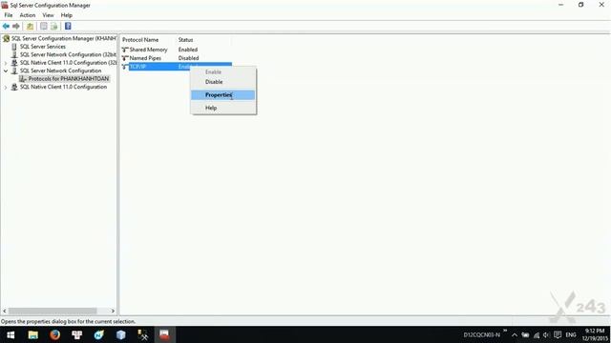Click the battery tray icon

click(525, 334)
